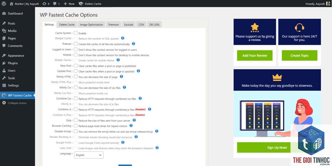Click the Dashboard gauge icon
This screenshot has width=332, height=166.
[x=4, y=13]
